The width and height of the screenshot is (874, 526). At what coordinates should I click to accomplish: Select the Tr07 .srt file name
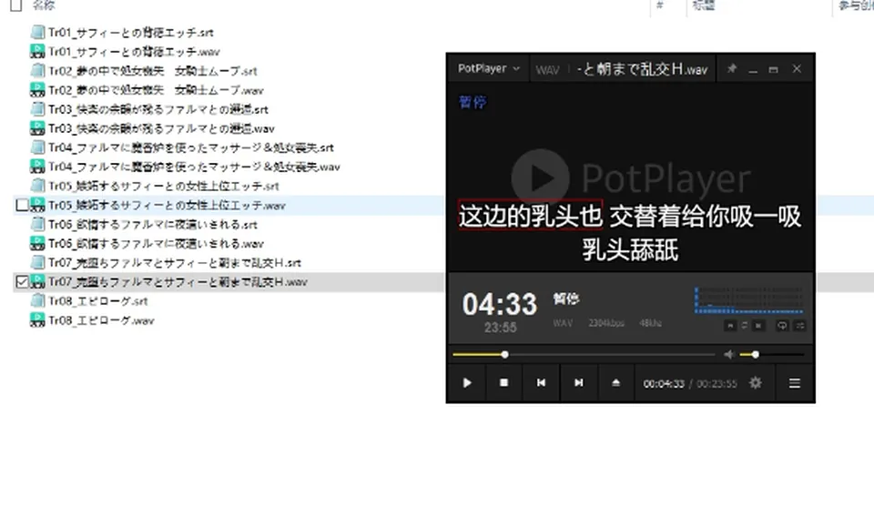pos(175,263)
